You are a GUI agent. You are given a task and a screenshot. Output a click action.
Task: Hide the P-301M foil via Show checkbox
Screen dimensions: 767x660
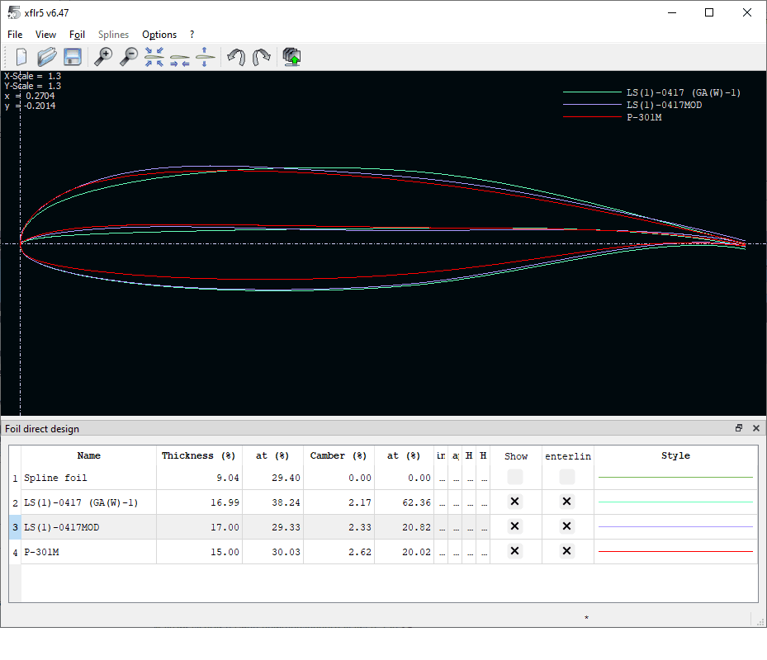515,552
